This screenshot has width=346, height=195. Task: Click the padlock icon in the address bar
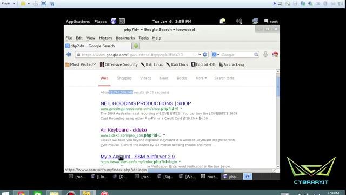pyautogui.click(x=78, y=55)
